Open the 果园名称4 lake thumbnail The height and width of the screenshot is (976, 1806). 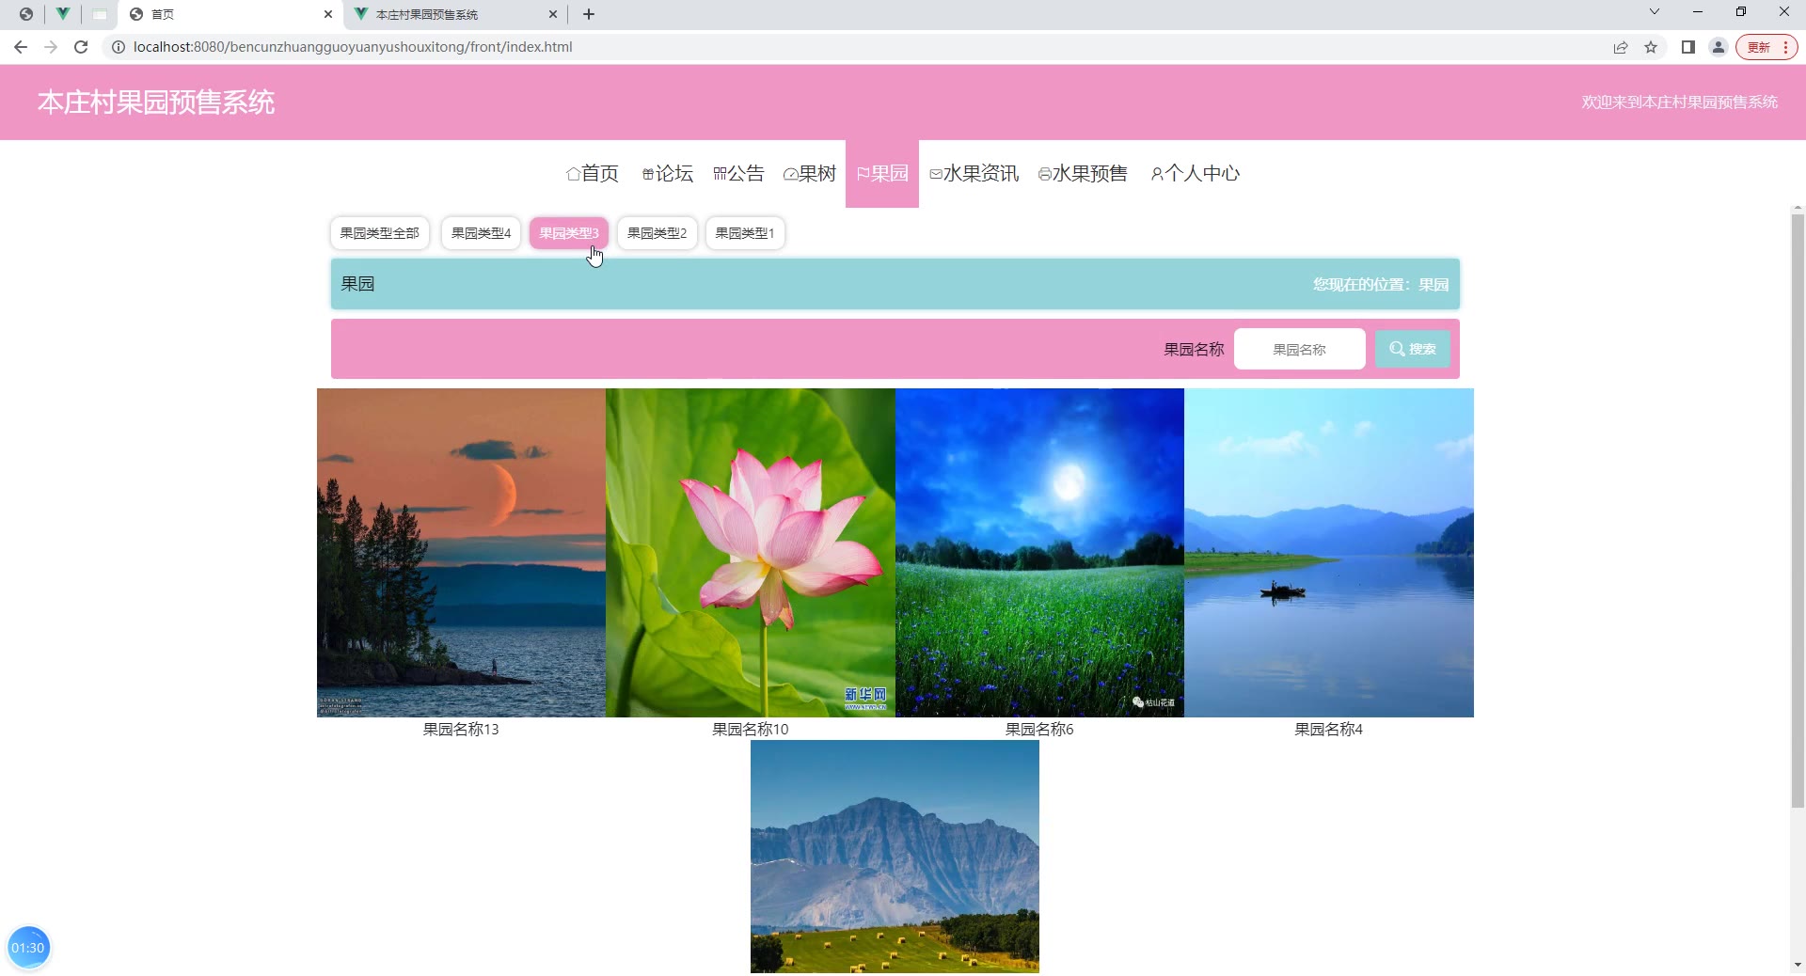(1329, 553)
